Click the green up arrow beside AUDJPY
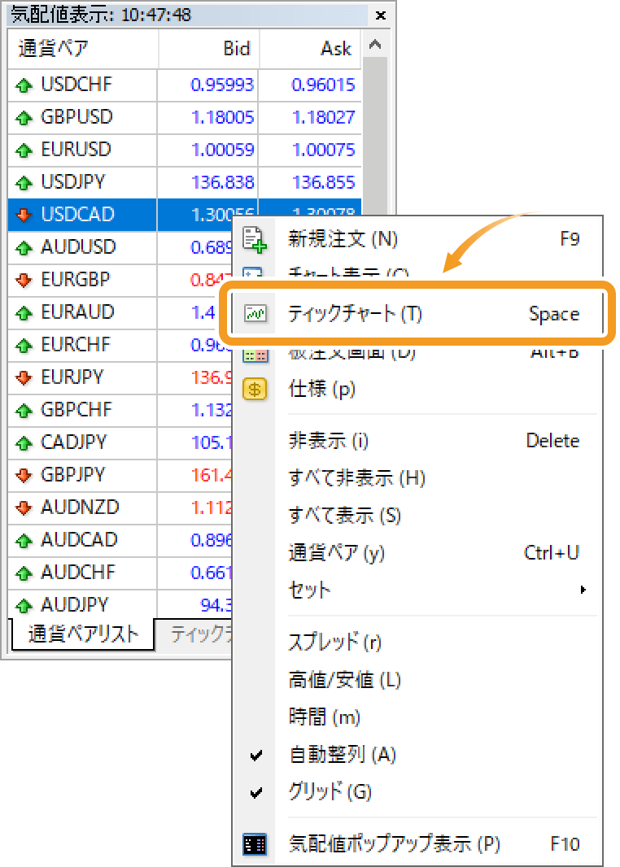This screenshot has height=867, width=620. click(x=24, y=605)
